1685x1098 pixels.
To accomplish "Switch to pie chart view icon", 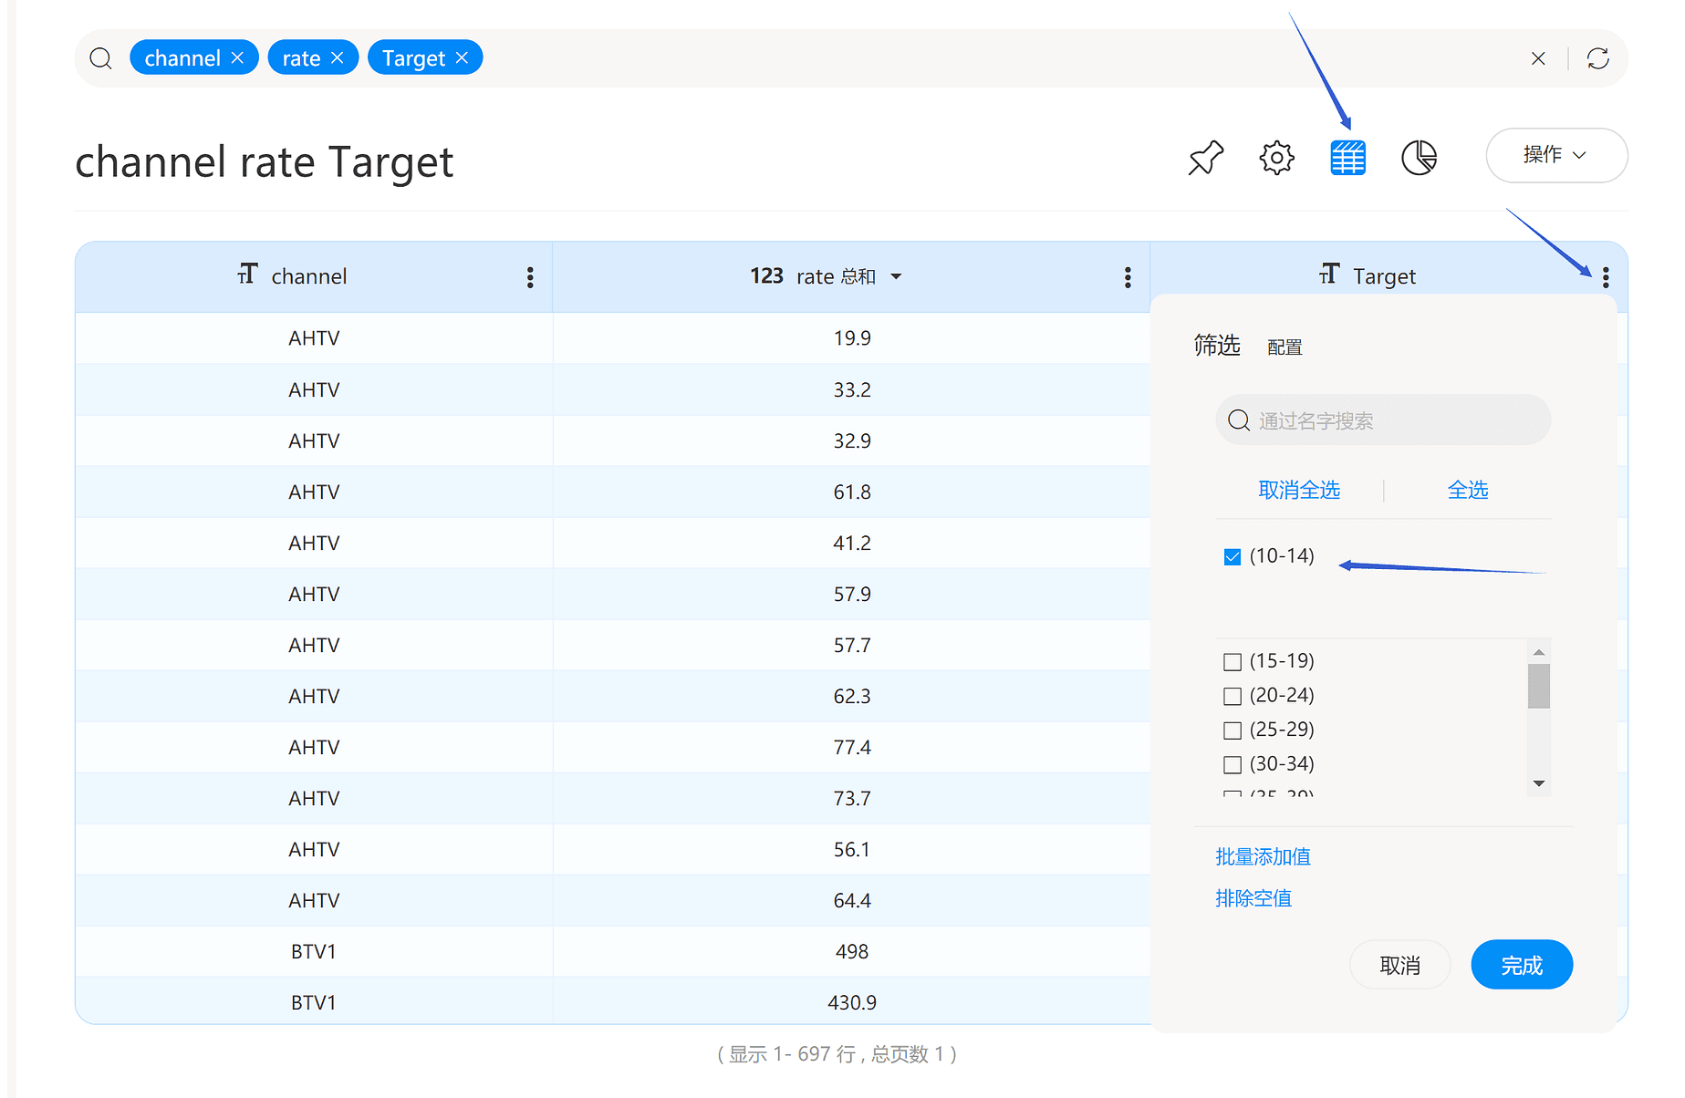I will coord(1419,158).
